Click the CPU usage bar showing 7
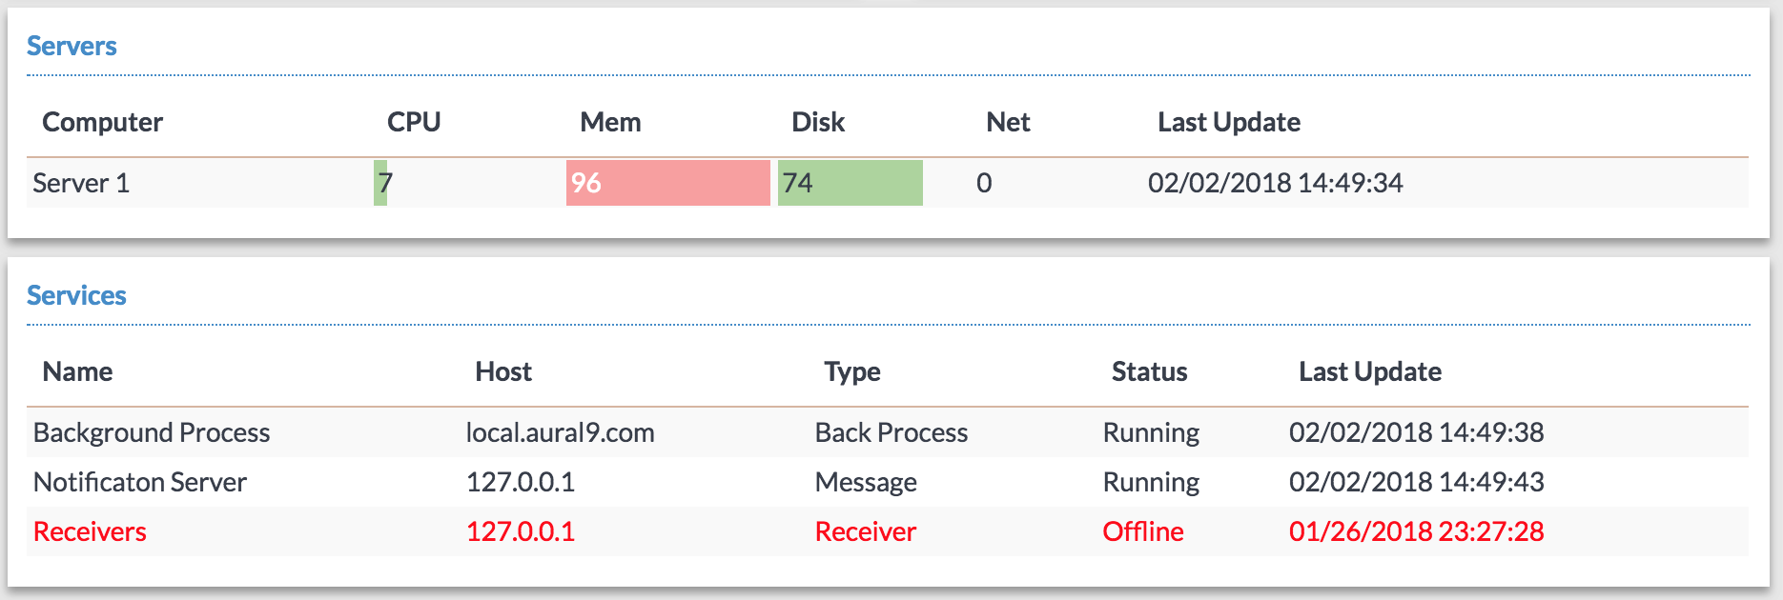The height and width of the screenshot is (600, 1783). (381, 183)
